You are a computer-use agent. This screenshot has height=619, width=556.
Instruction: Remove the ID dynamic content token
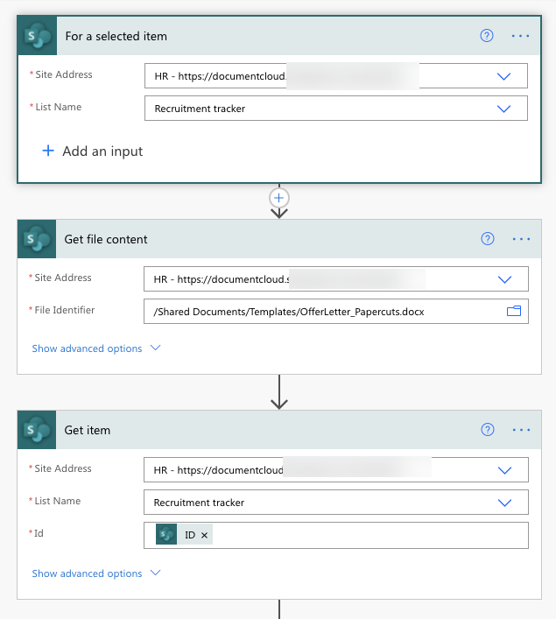pos(205,535)
